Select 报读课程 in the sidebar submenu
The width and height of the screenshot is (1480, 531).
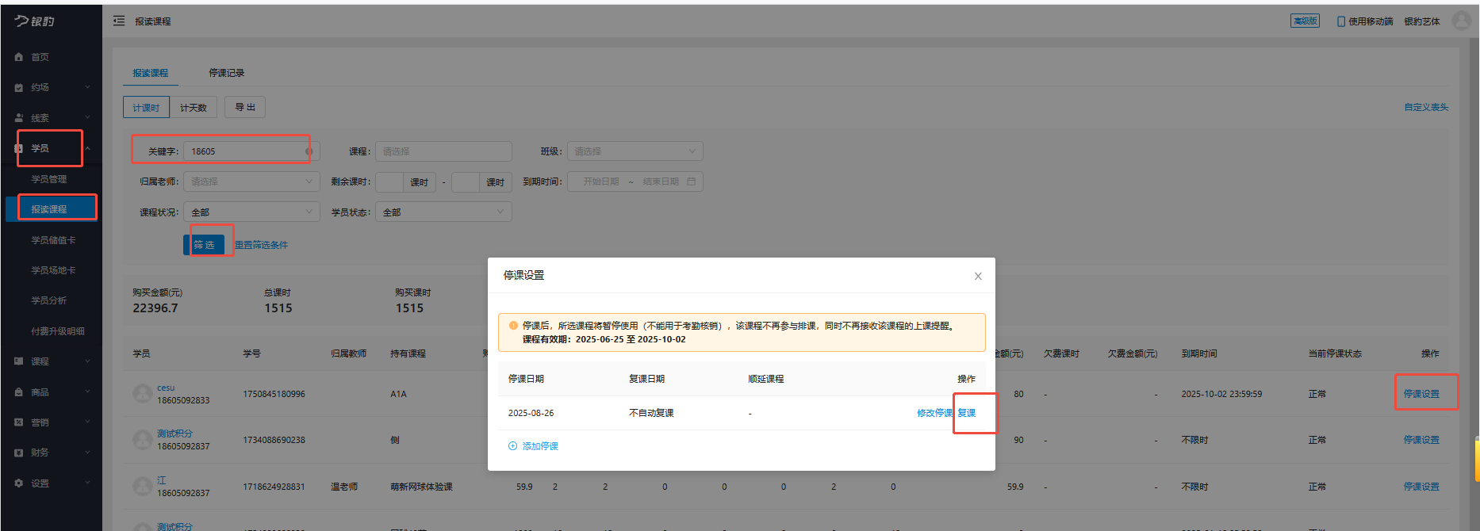[x=49, y=209]
